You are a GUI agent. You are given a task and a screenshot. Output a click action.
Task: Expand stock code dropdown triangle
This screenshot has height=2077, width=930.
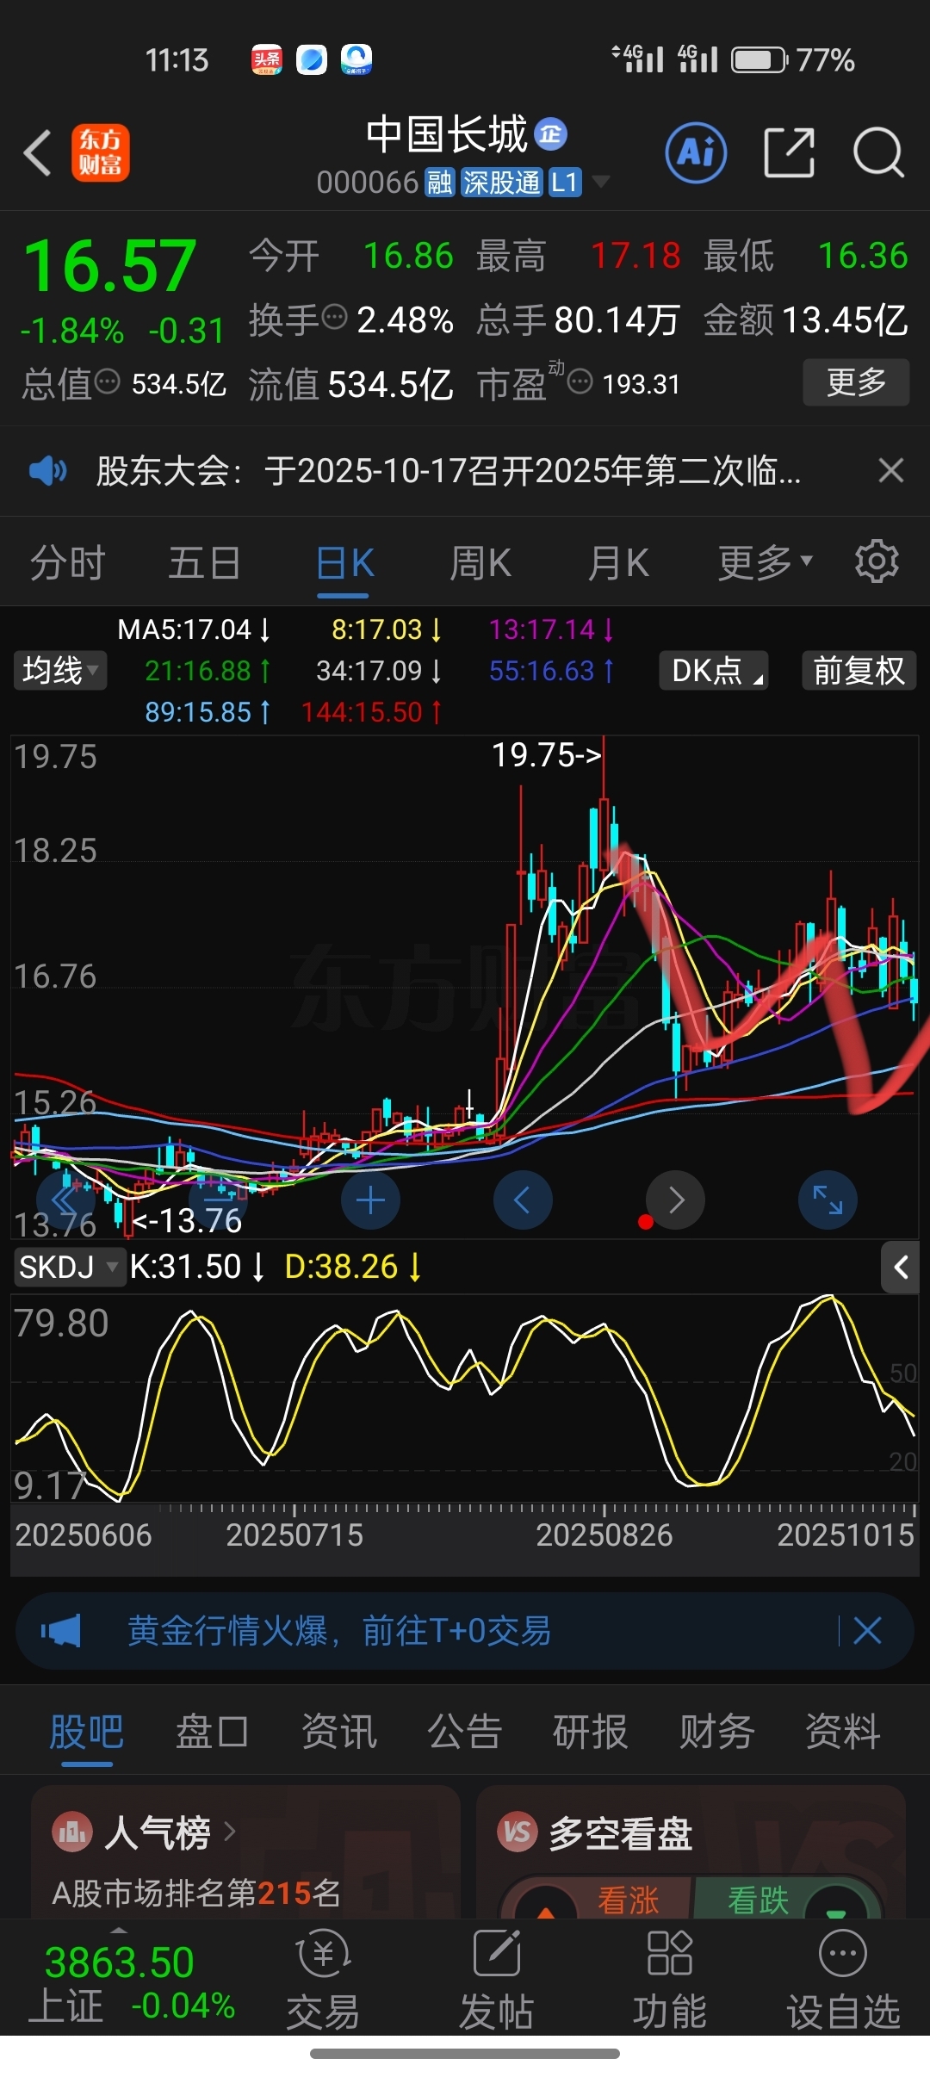(x=601, y=182)
